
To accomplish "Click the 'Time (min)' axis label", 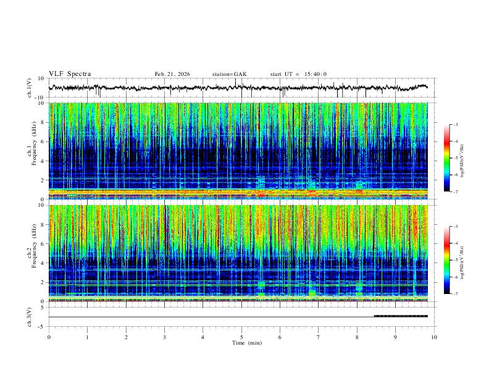I will click(x=247, y=343).
